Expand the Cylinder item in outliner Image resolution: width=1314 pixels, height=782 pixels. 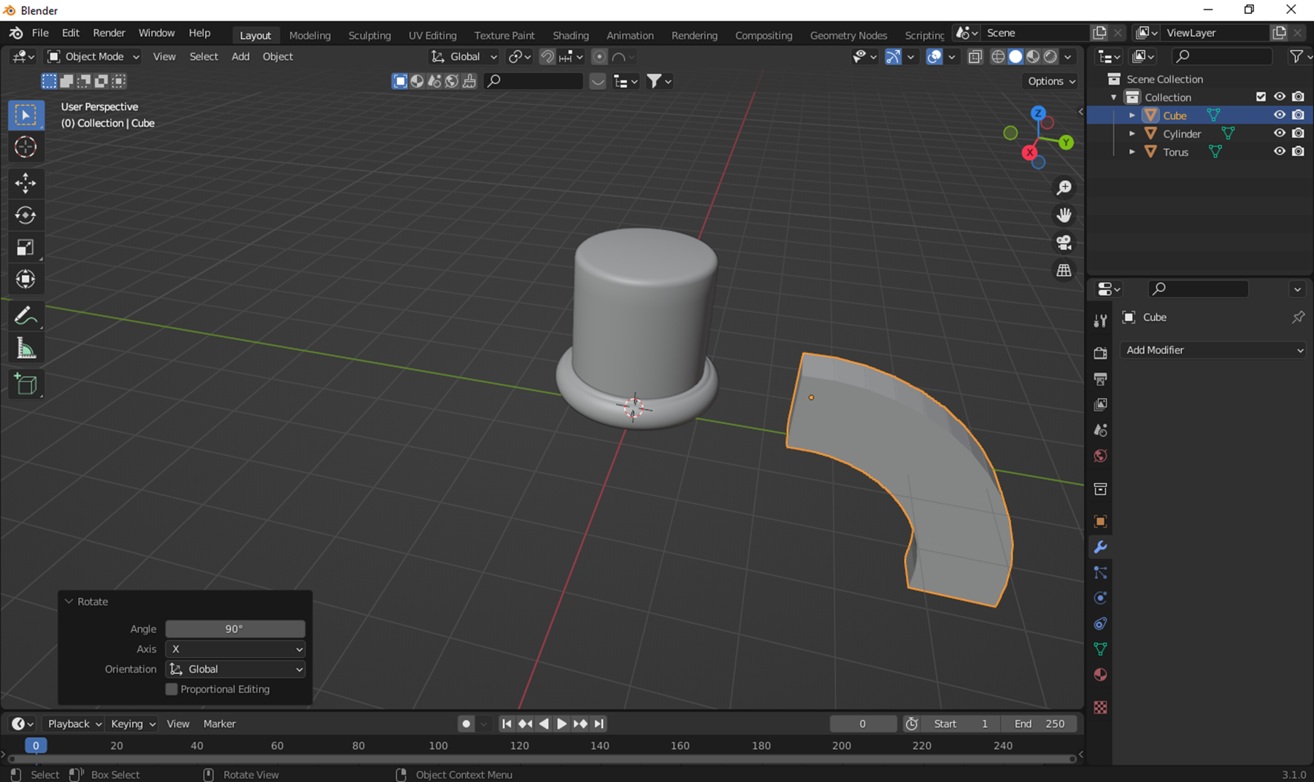point(1132,133)
